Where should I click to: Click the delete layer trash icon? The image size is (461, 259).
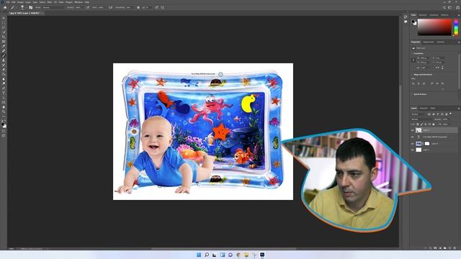(455, 248)
